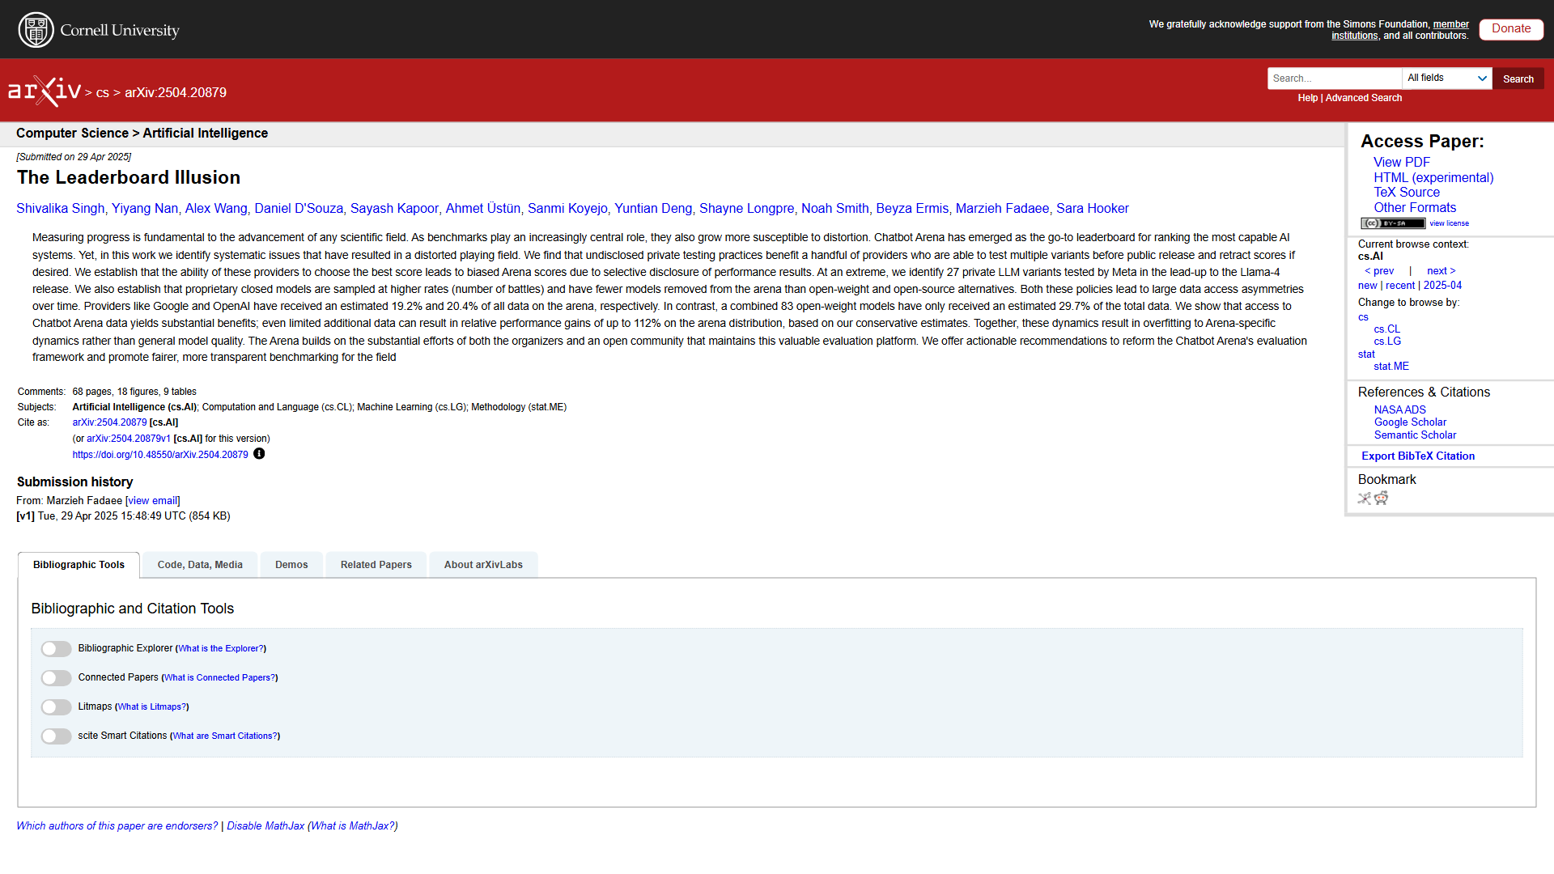
Task: Click the Donate button
Action: pyautogui.click(x=1510, y=29)
